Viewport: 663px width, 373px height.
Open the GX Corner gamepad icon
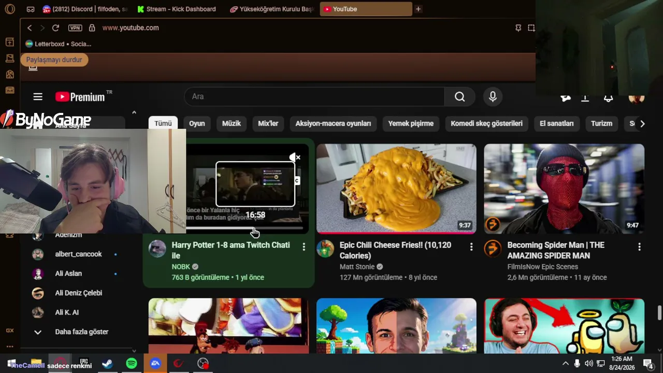coord(31,9)
